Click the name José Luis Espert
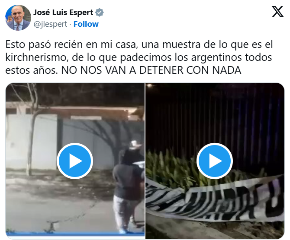This screenshot has width=290, height=240. tap(63, 13)
